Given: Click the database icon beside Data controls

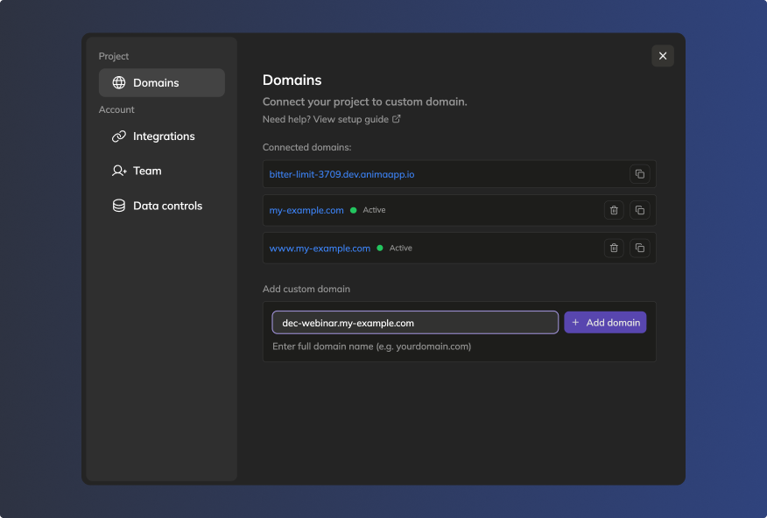Looking at the screenshot, I should pos(119,206).
